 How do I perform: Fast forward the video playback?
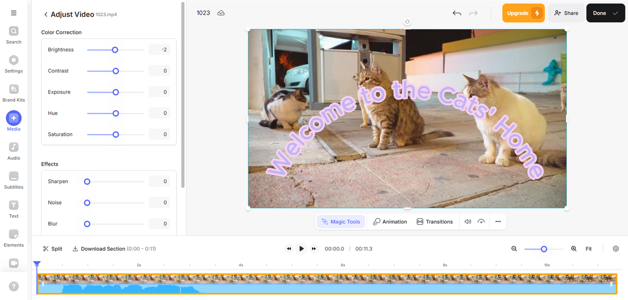(314, 249)
